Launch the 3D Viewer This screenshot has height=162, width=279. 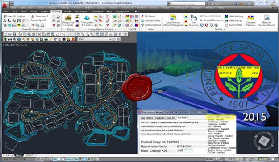coord(148,16)
